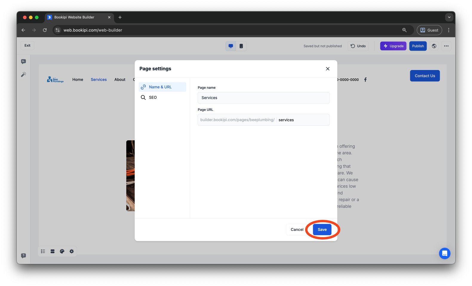Open the comments icon in left sidebar
This screenshot has height=286, width=472.
pos(24,62)
